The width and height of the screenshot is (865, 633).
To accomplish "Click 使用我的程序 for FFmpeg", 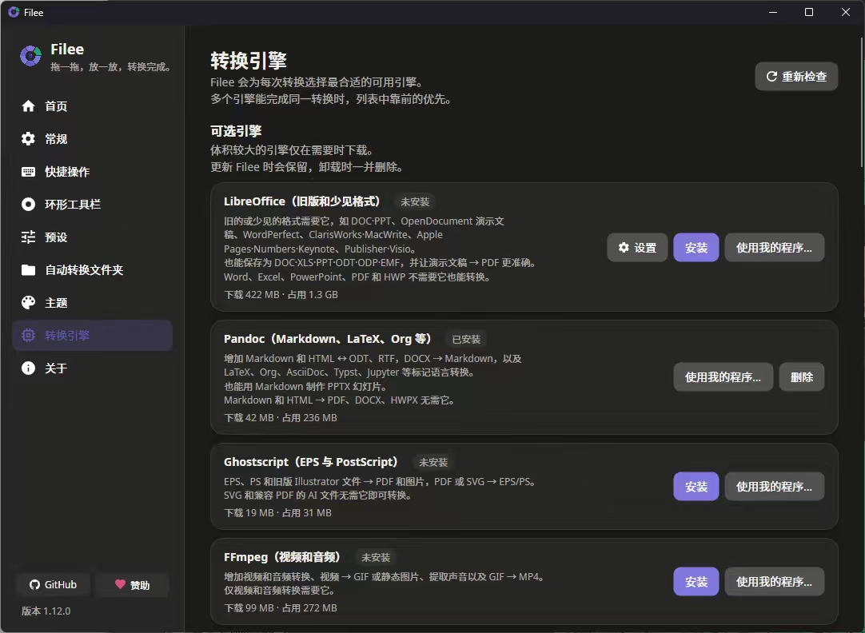I will point(774,581).
